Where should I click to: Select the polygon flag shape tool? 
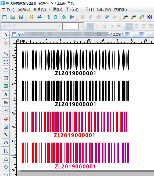click(6, 151)
